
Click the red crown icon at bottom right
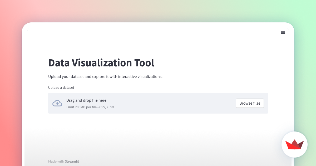tap(294, 144)
